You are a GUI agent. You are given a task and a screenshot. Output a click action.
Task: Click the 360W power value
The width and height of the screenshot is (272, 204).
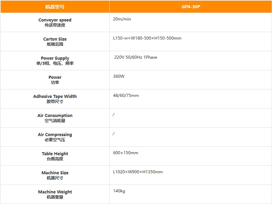coord(119,76)
